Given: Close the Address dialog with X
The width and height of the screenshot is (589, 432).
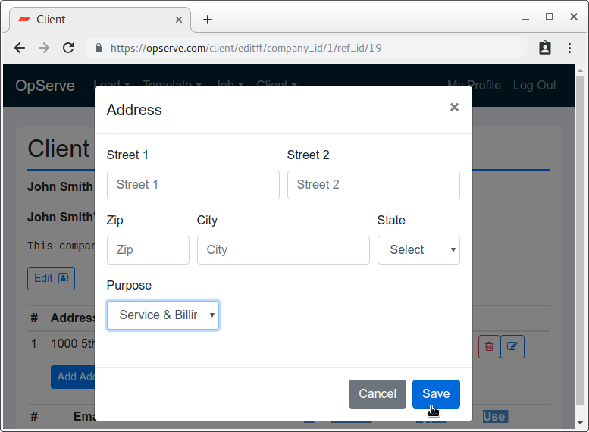Looking at the screenshot, I should (454, 108).
